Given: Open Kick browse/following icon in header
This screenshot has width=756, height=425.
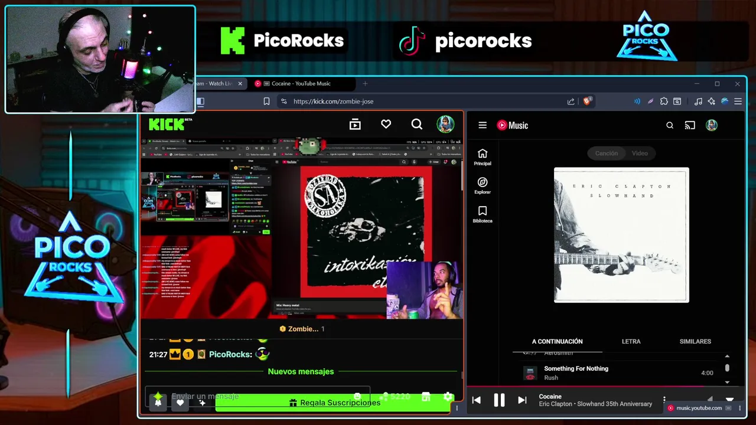Looking at the screenshot, I should [x=355, y=124].
